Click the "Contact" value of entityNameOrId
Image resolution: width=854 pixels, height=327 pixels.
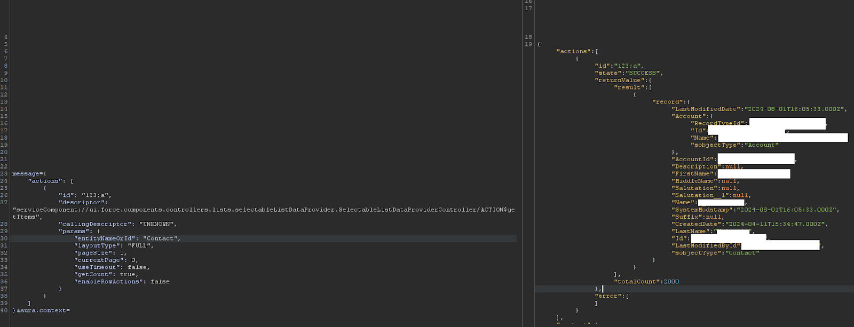pyautogui.click(x=161, y=238)
